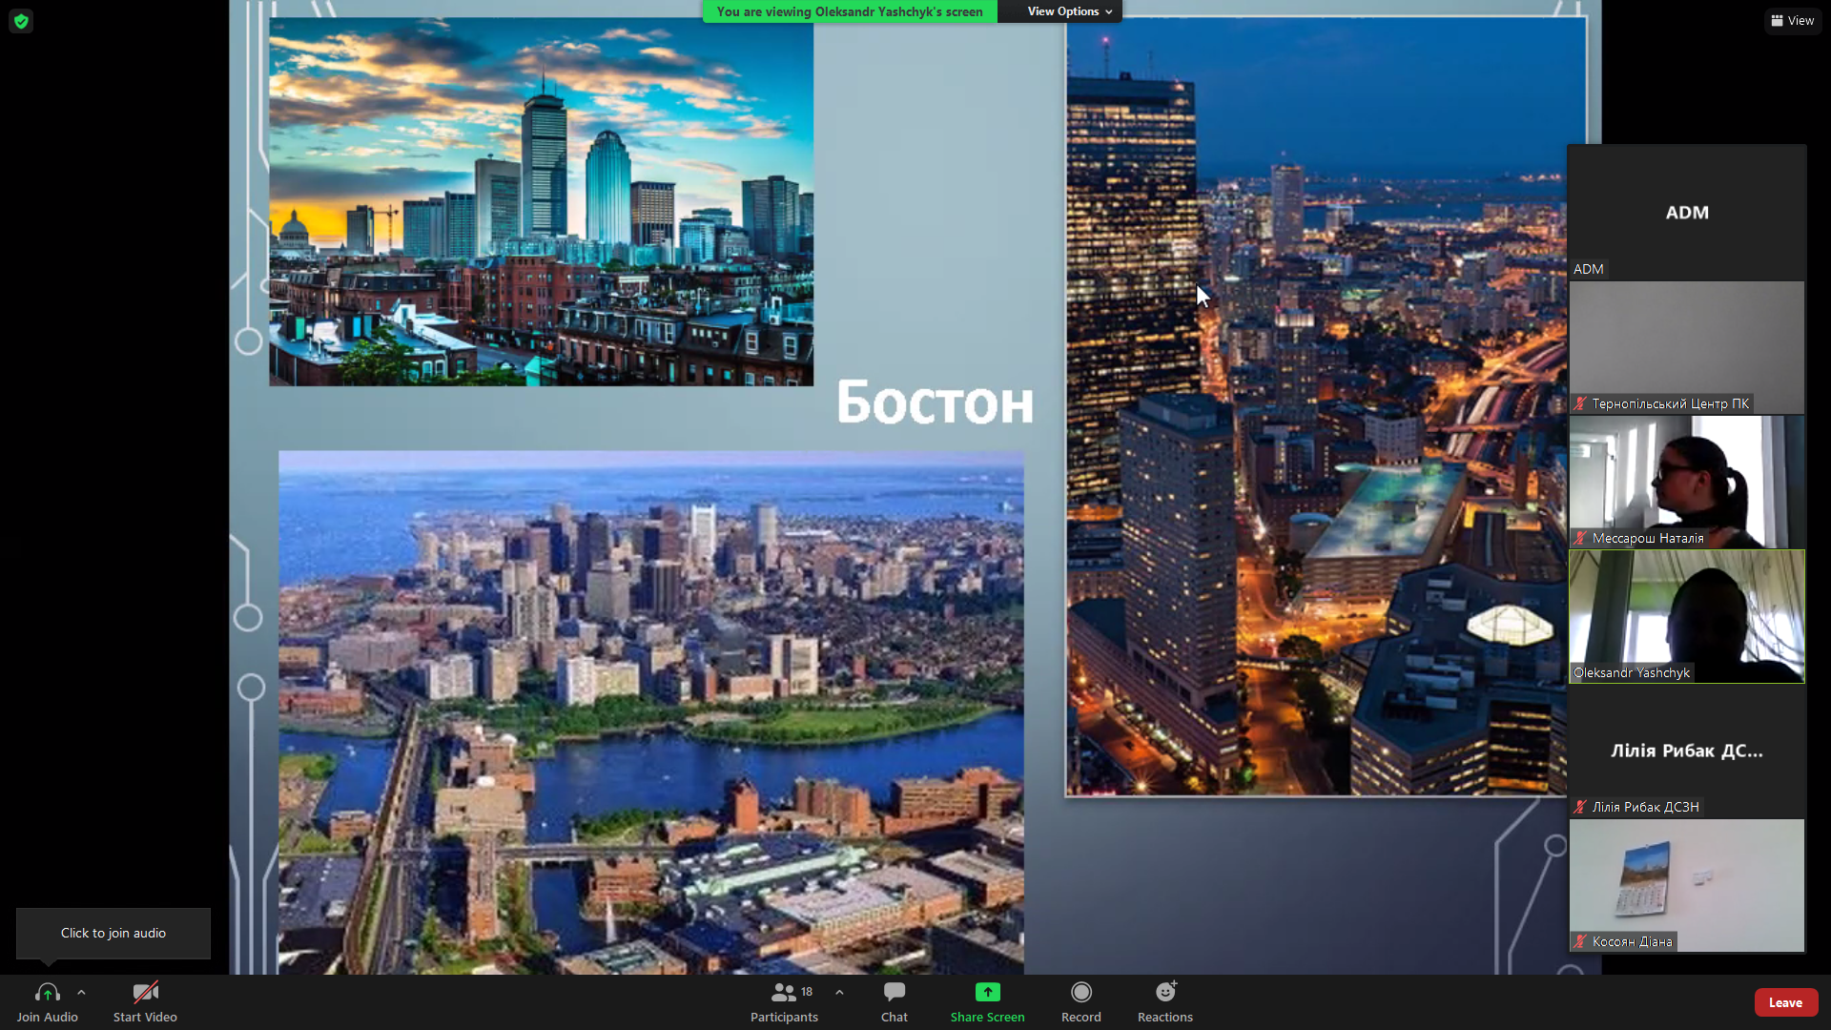Click the green encryption shield icon
Image resolution: width=1831 pixels, height=1030 pixels.
click(x=21, y=21)
